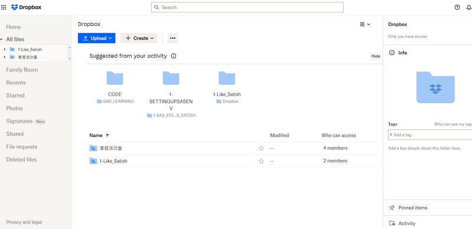Open the 1-Like_Satish folder name in list
472x229 pixels.
coord(113,161)
